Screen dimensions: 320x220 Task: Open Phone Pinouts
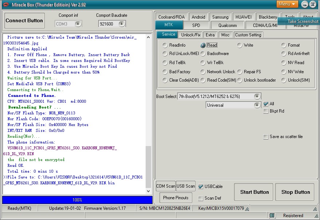click(176, 198)
